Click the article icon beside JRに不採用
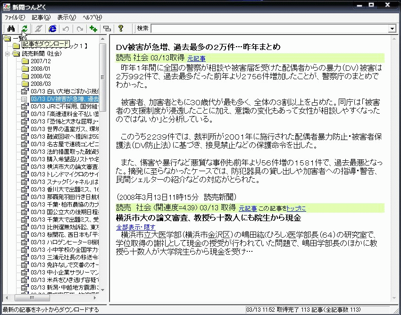Screen dimensions: 401x315 (25, 106)
